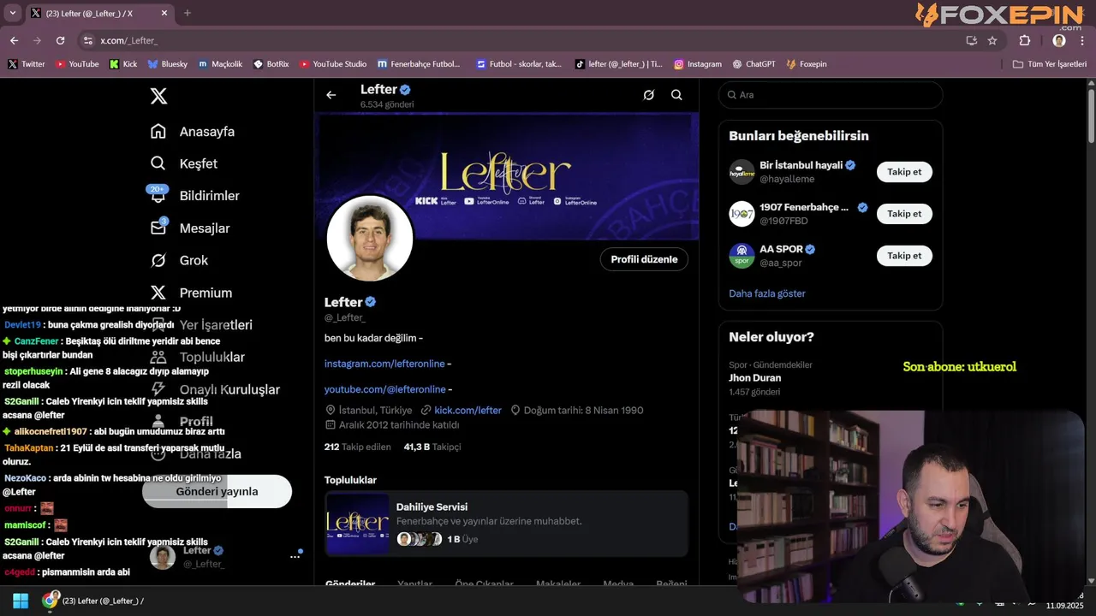1096x616 pixels.
Task: Click 212 Takip edilen count
Action: coord(357,447)
